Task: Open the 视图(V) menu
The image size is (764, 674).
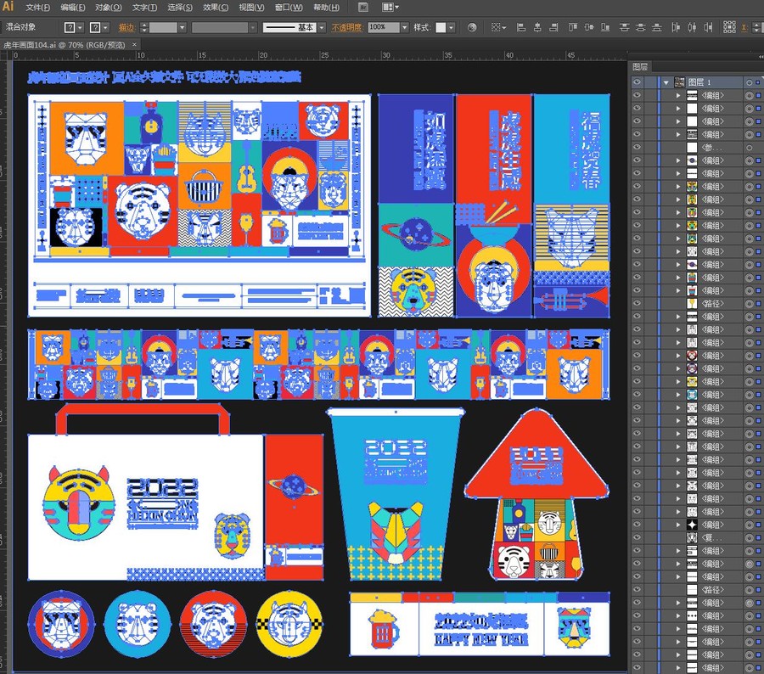Action: tap(251, 8)
